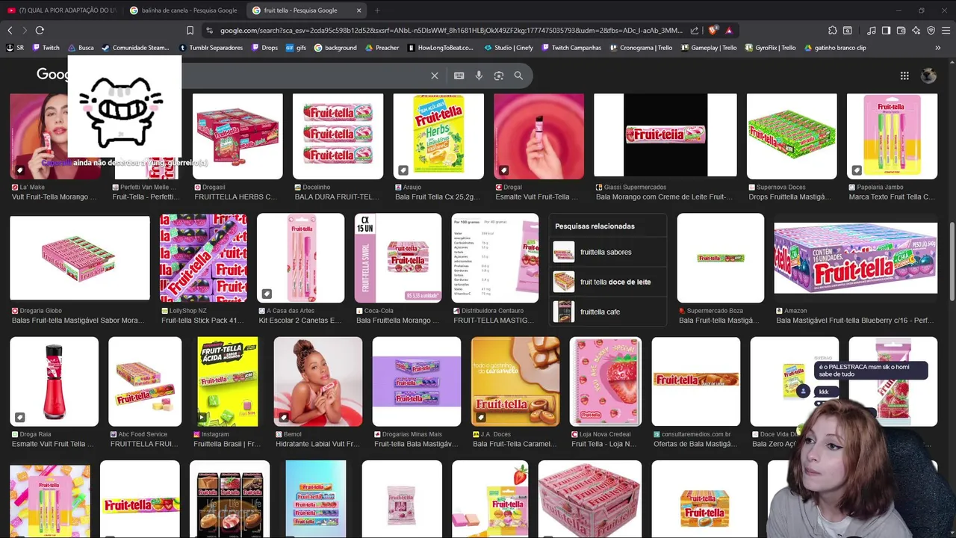Open the Twitch bookmark
The height and width of the screenshot is (538, 956).
(x=46, y=48)
